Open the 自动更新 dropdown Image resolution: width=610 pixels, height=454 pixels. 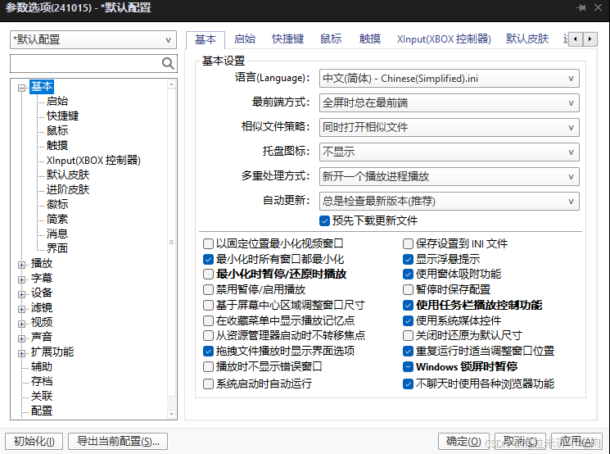449,201
